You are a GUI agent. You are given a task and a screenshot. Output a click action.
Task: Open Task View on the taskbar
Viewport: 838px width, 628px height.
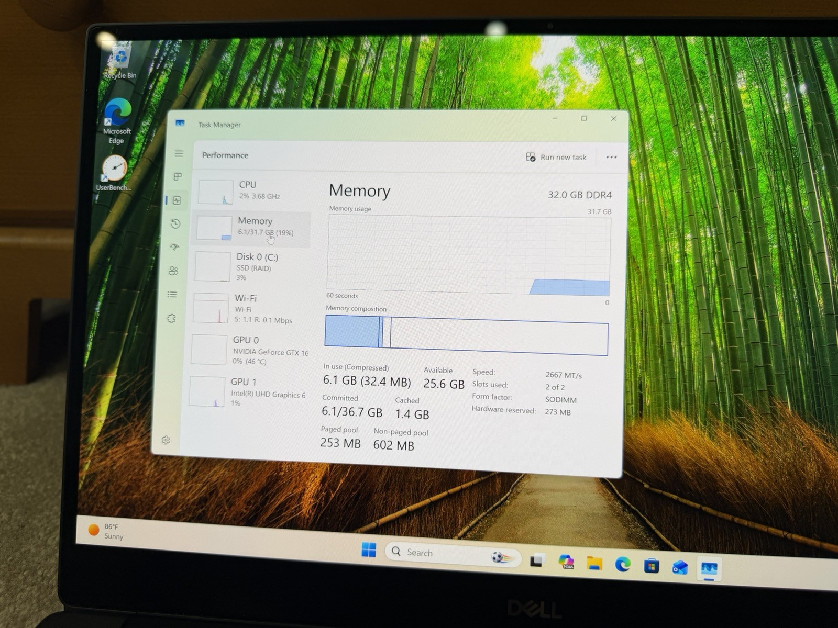click(537, 560)
